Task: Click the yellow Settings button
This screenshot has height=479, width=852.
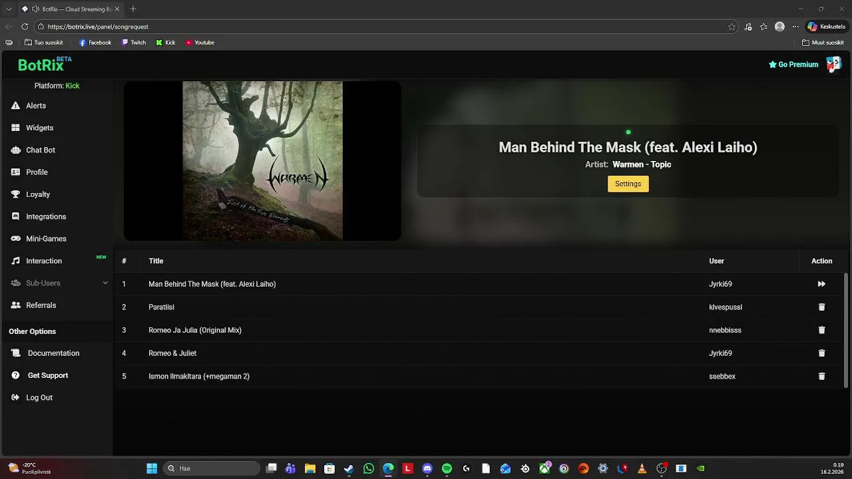Action: point(628,184)
